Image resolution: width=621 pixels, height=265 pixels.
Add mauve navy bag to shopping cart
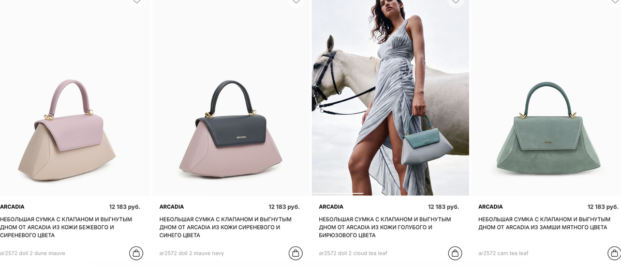tap(295, 253)
